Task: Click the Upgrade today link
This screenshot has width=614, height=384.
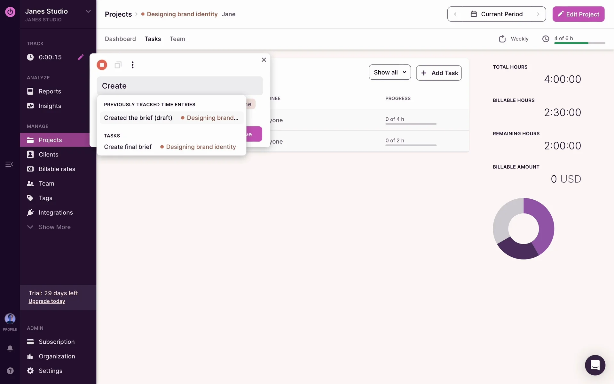Action: pos(47,301)
